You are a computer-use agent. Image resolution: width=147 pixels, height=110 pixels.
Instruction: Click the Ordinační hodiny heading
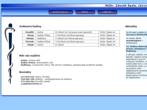[30, 26]
